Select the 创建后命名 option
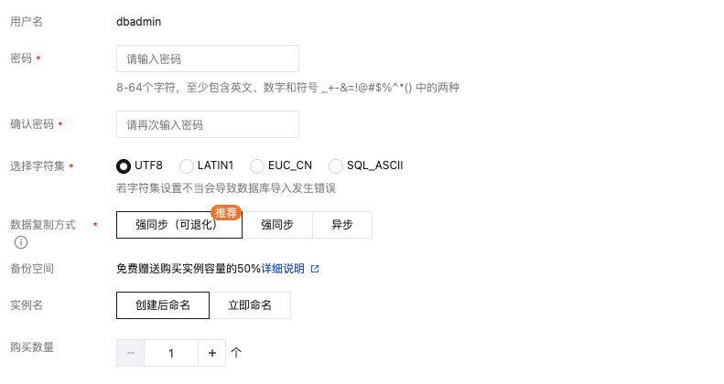Screen dimensions: 724x384 click(x=163, y=305)
